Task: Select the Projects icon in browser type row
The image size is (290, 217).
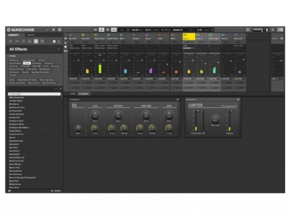Action: click(x=11, y=41)
